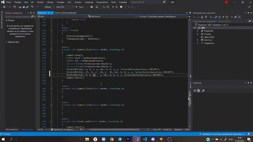Close the Панель элементов toolbox panel

coord(34,13)
